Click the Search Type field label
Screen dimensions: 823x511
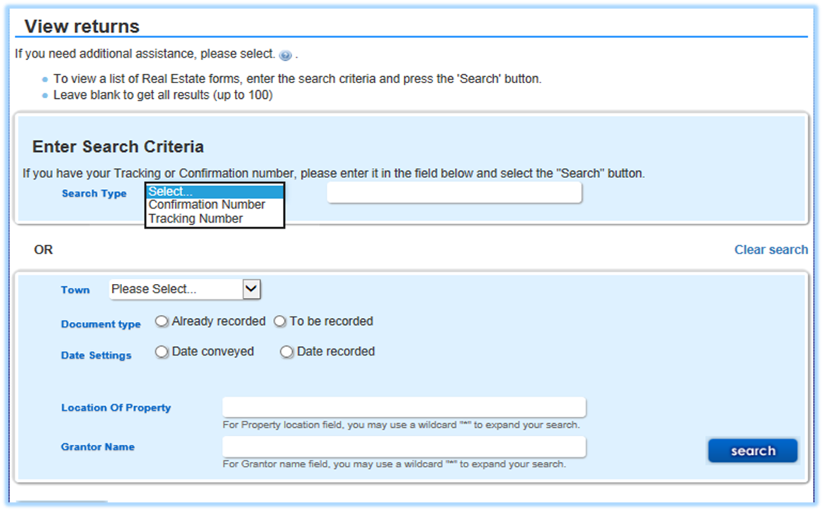[x=94, y=194]
